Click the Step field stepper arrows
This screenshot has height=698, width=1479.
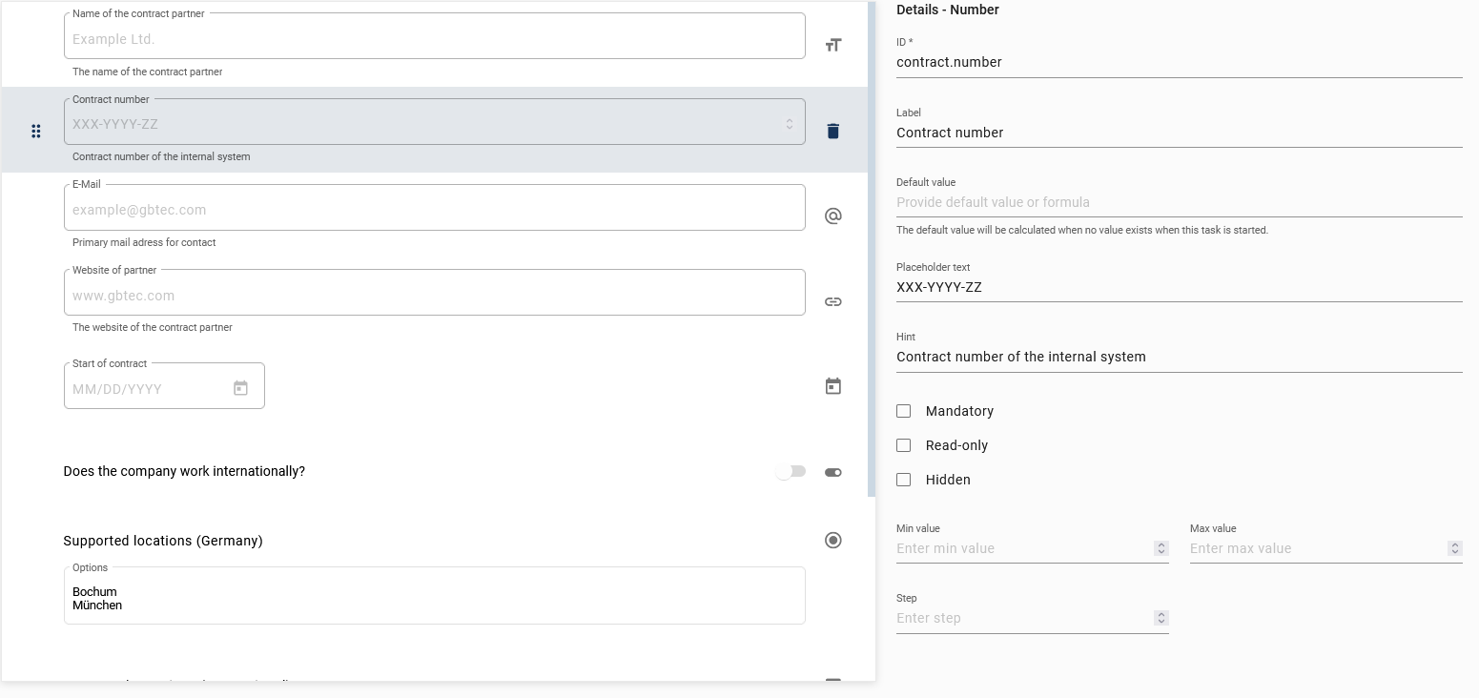1161,618
